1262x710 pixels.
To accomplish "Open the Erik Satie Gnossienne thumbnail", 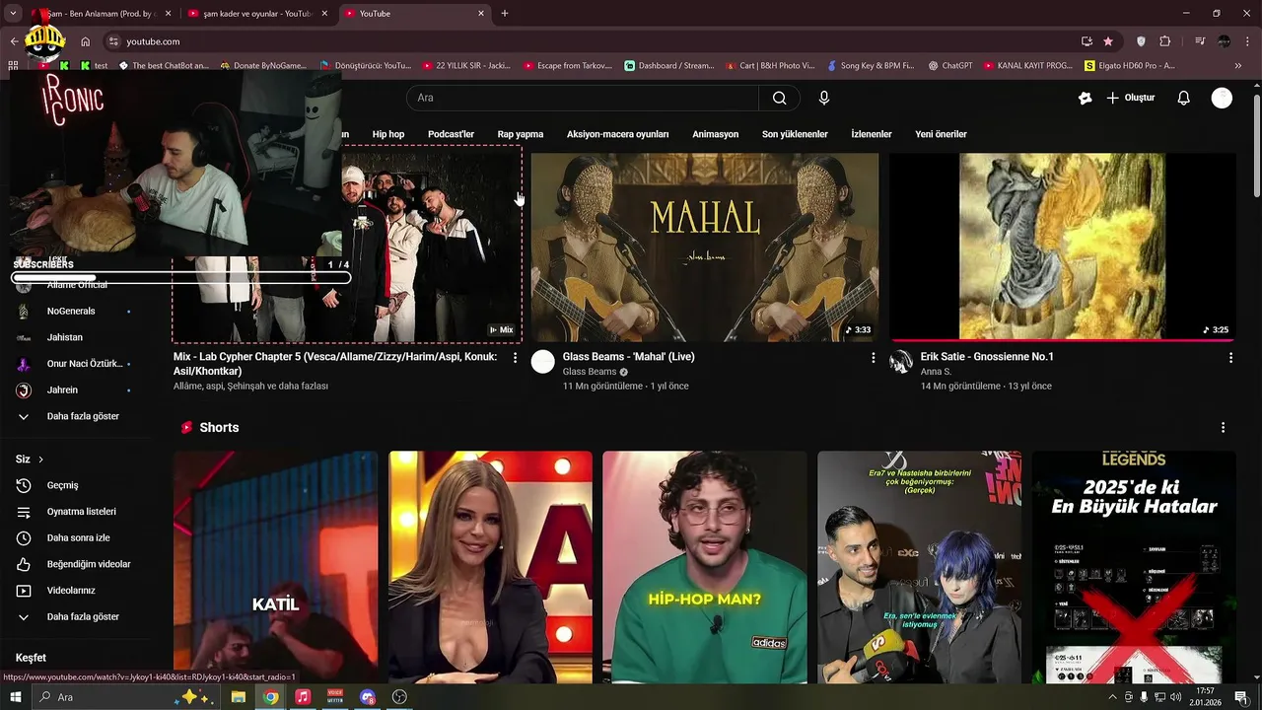I will (1063, 247).
